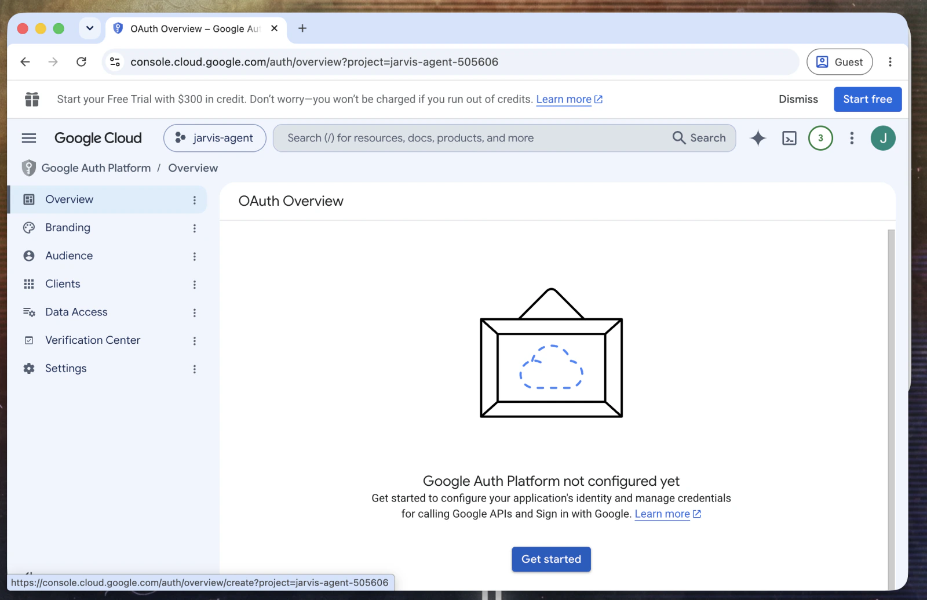927x600 pixels.
Task: Open Learn more link in free trial banner
Action: pyautogui.click(x=569, y=99)
